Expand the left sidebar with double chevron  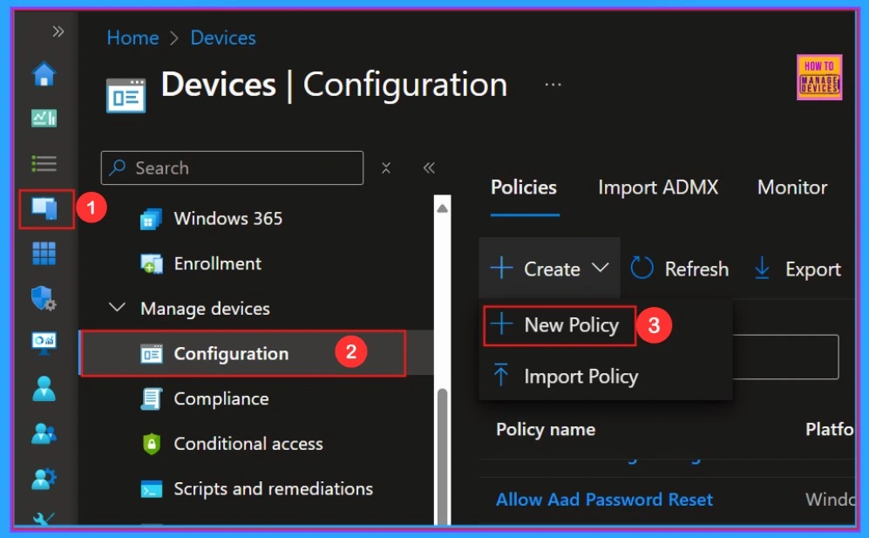point(58,31)
